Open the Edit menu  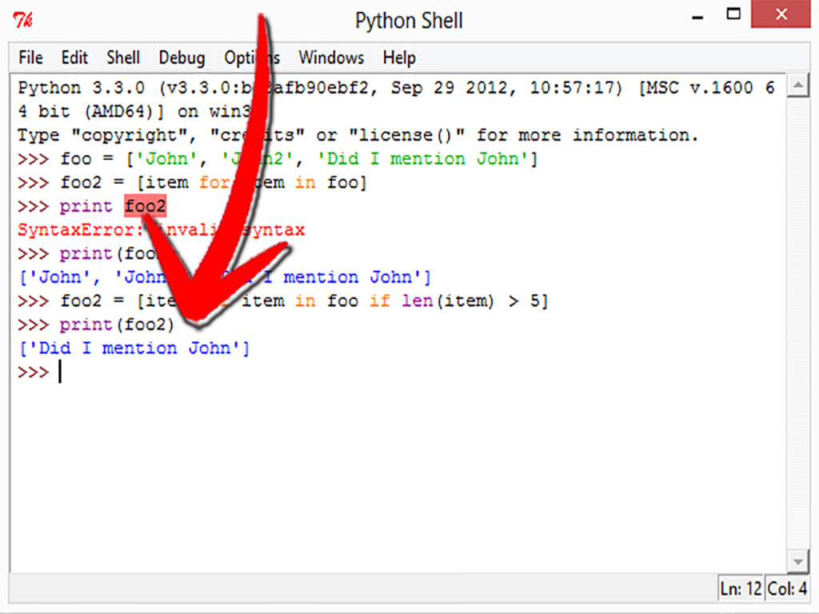[74, 58]
